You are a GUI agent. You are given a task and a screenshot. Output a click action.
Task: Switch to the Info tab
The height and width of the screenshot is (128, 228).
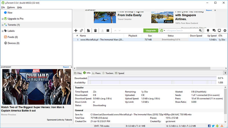[87, 73]
